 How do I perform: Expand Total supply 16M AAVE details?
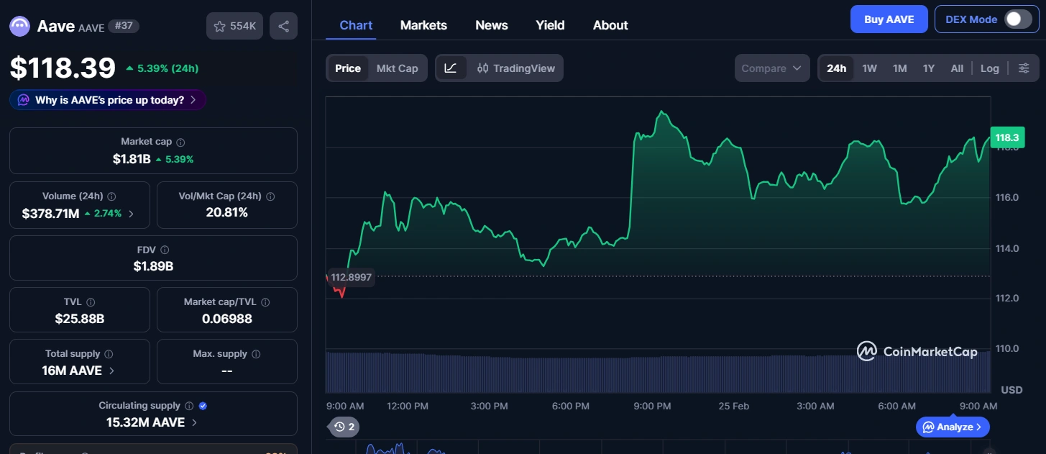pyautogui.click(x=110, y=371)
